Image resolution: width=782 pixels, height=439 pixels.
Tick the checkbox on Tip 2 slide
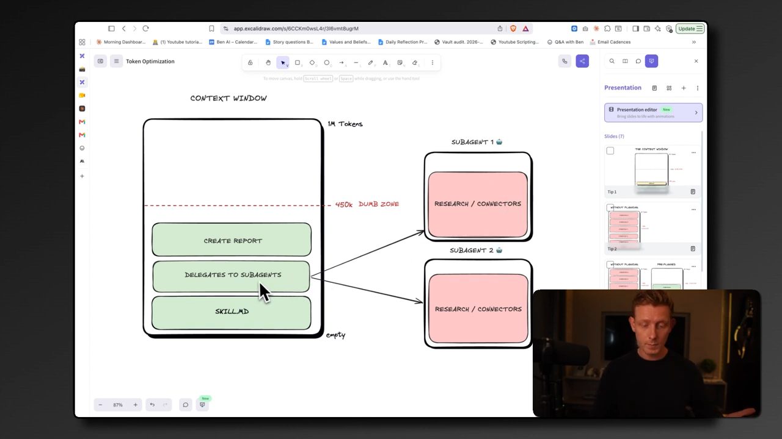(x=610, y=208)
